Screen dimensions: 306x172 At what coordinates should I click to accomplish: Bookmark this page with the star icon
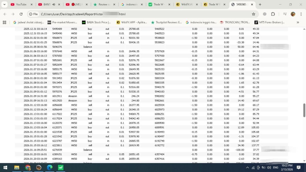tap(254, 14)
